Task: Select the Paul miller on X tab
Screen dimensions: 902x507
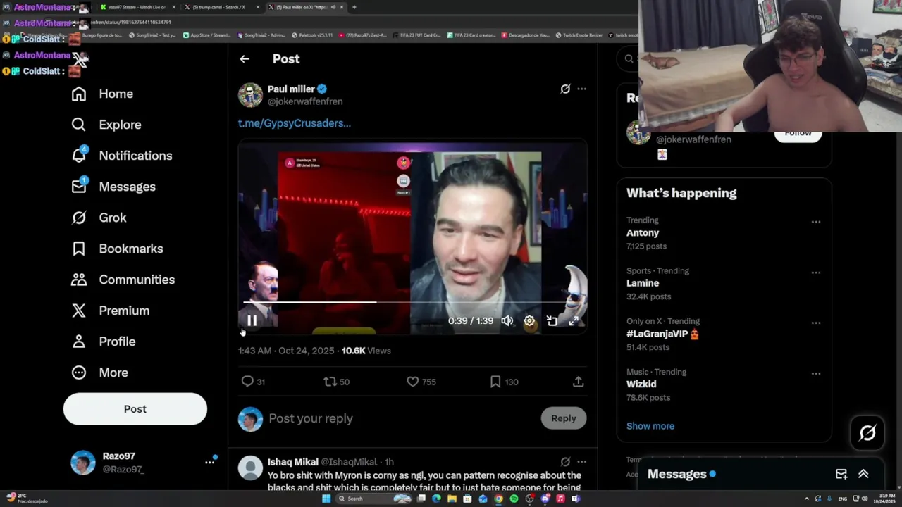Action: coord(307,7)
